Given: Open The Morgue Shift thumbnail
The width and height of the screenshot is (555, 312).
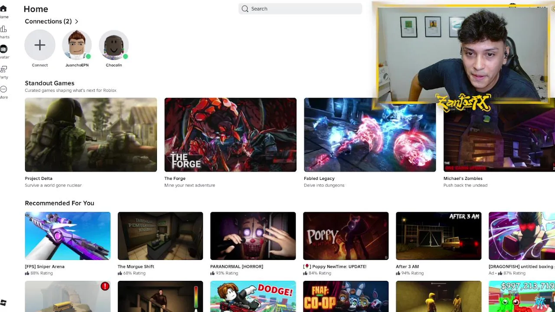Looking at the screenshot, I should click(x=160, y=236).
